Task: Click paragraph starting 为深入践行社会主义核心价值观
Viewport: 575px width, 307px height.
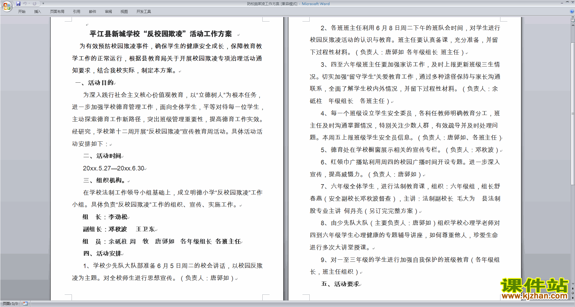Action: tap(168, 119)
